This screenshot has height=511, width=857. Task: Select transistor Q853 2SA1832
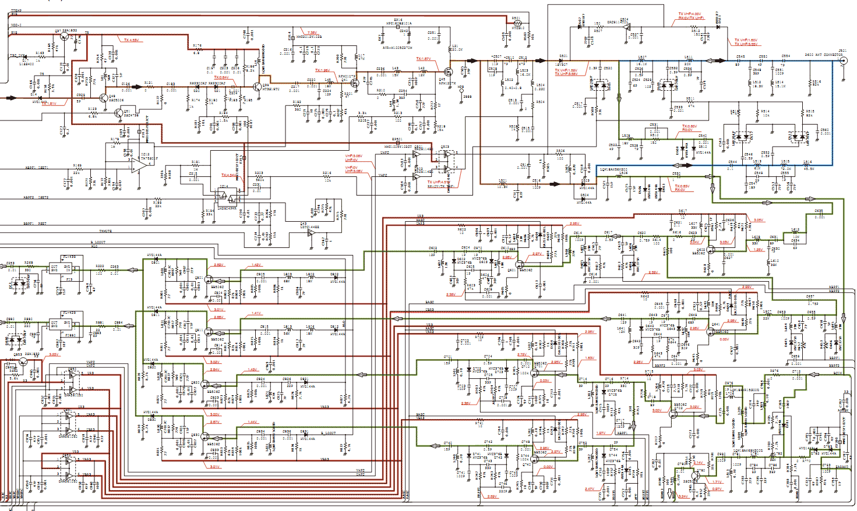[x=23, y=361]
